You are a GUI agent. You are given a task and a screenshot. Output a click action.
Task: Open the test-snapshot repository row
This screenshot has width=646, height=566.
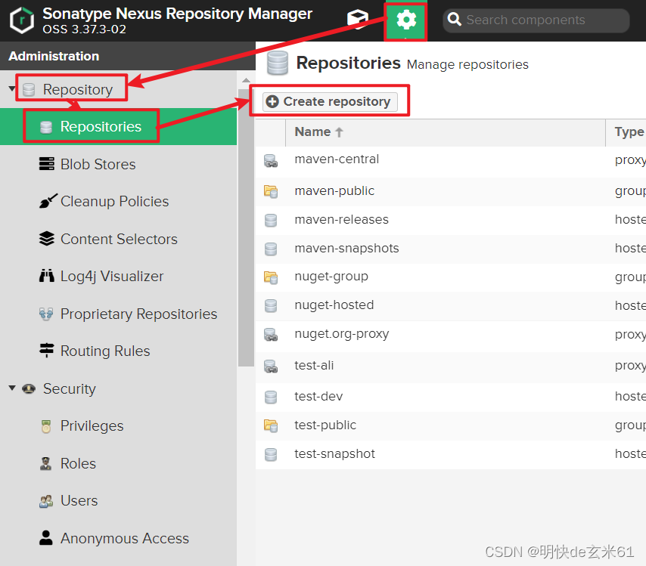[451, 454]
